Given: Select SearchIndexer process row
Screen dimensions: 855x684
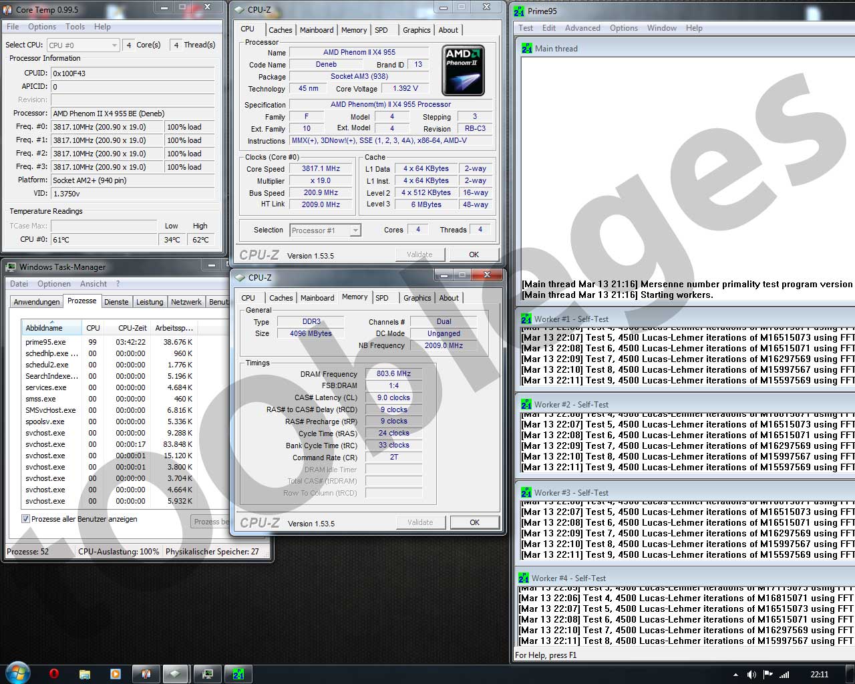Looking at the screenshot, I should (110, 376).
